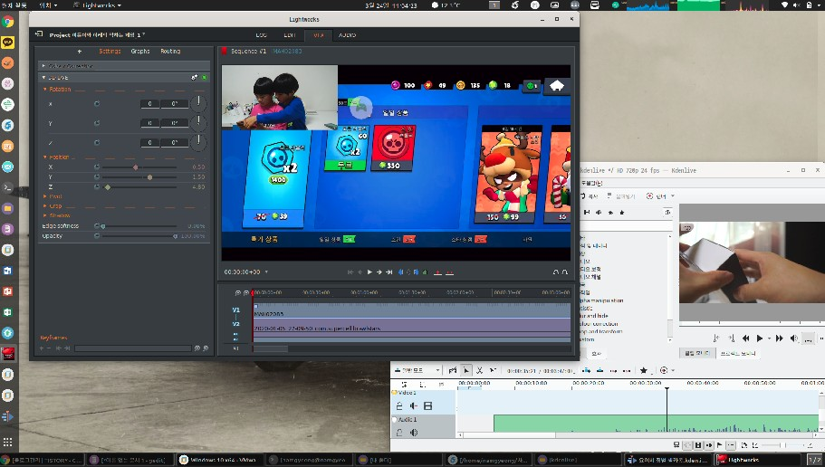Rewind in the Kdenlive monitor

pyautogui.click(x=745, y=338)
